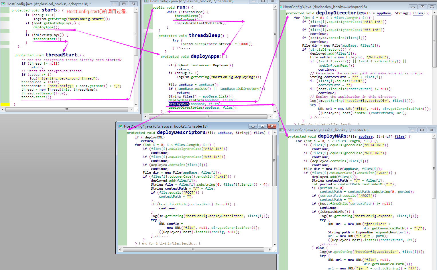Click the "hostConfig.deployDescriptor" string in HostConfig4.java
The width and height of the screenshot is (437, 270).
[214, 216]
